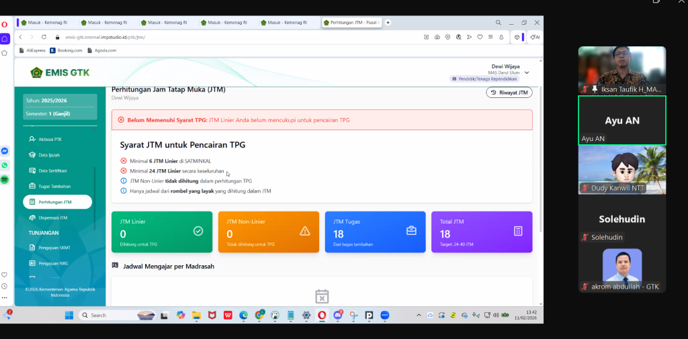This screenshot has height=339, width=688.
Task: Open WhatsApp from the Opera sidebar
Action: tap(5, 165)
